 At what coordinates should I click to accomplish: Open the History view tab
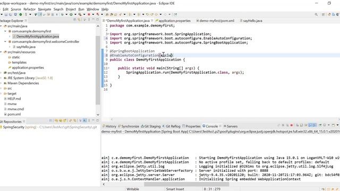click(109, 126)
